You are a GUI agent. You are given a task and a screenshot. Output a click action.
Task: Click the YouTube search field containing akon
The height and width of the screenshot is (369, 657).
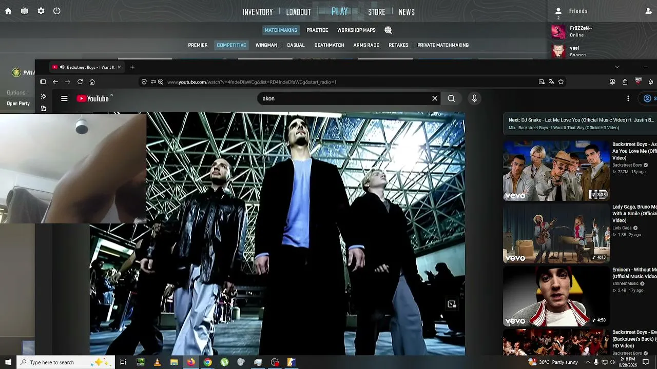[x=344, y=98]
